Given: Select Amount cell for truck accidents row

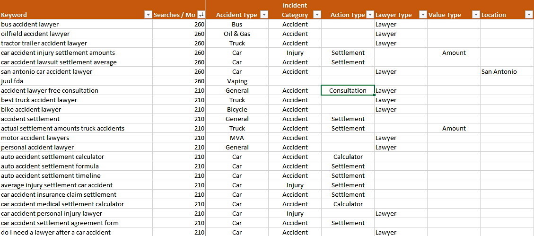Looking at the screenshot, I should [454, 128].
